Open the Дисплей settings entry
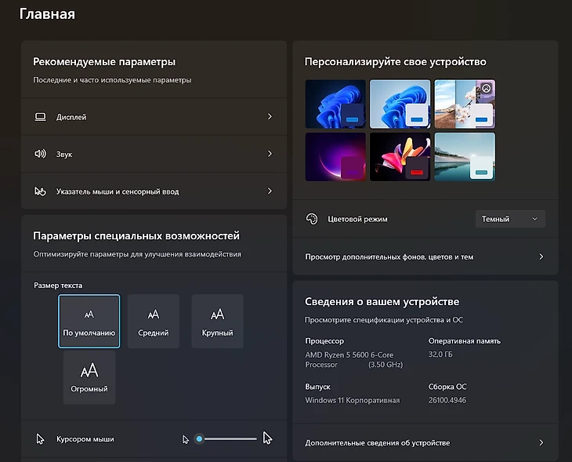Screen dimensions: 572x462 [154, 117]
